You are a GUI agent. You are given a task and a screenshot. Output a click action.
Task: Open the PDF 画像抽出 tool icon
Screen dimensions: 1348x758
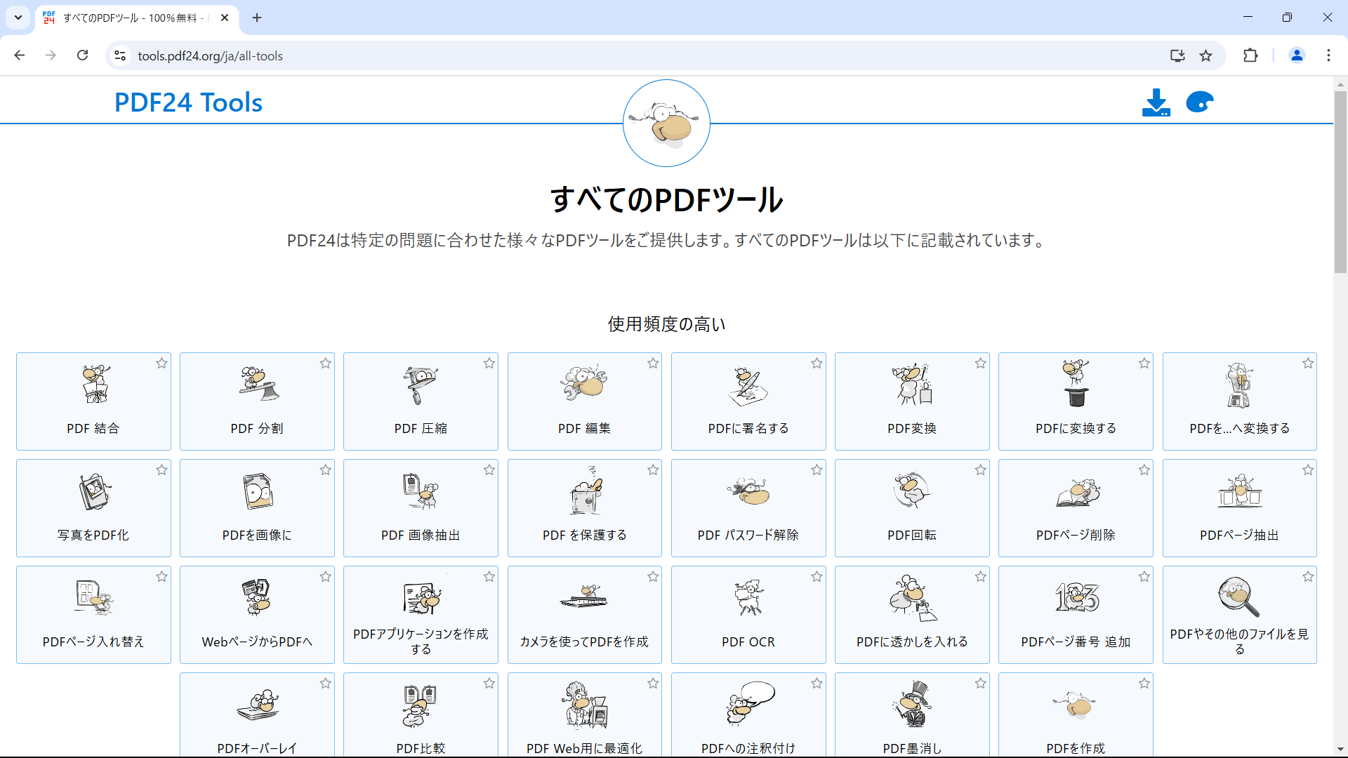(x=421, y=491)
